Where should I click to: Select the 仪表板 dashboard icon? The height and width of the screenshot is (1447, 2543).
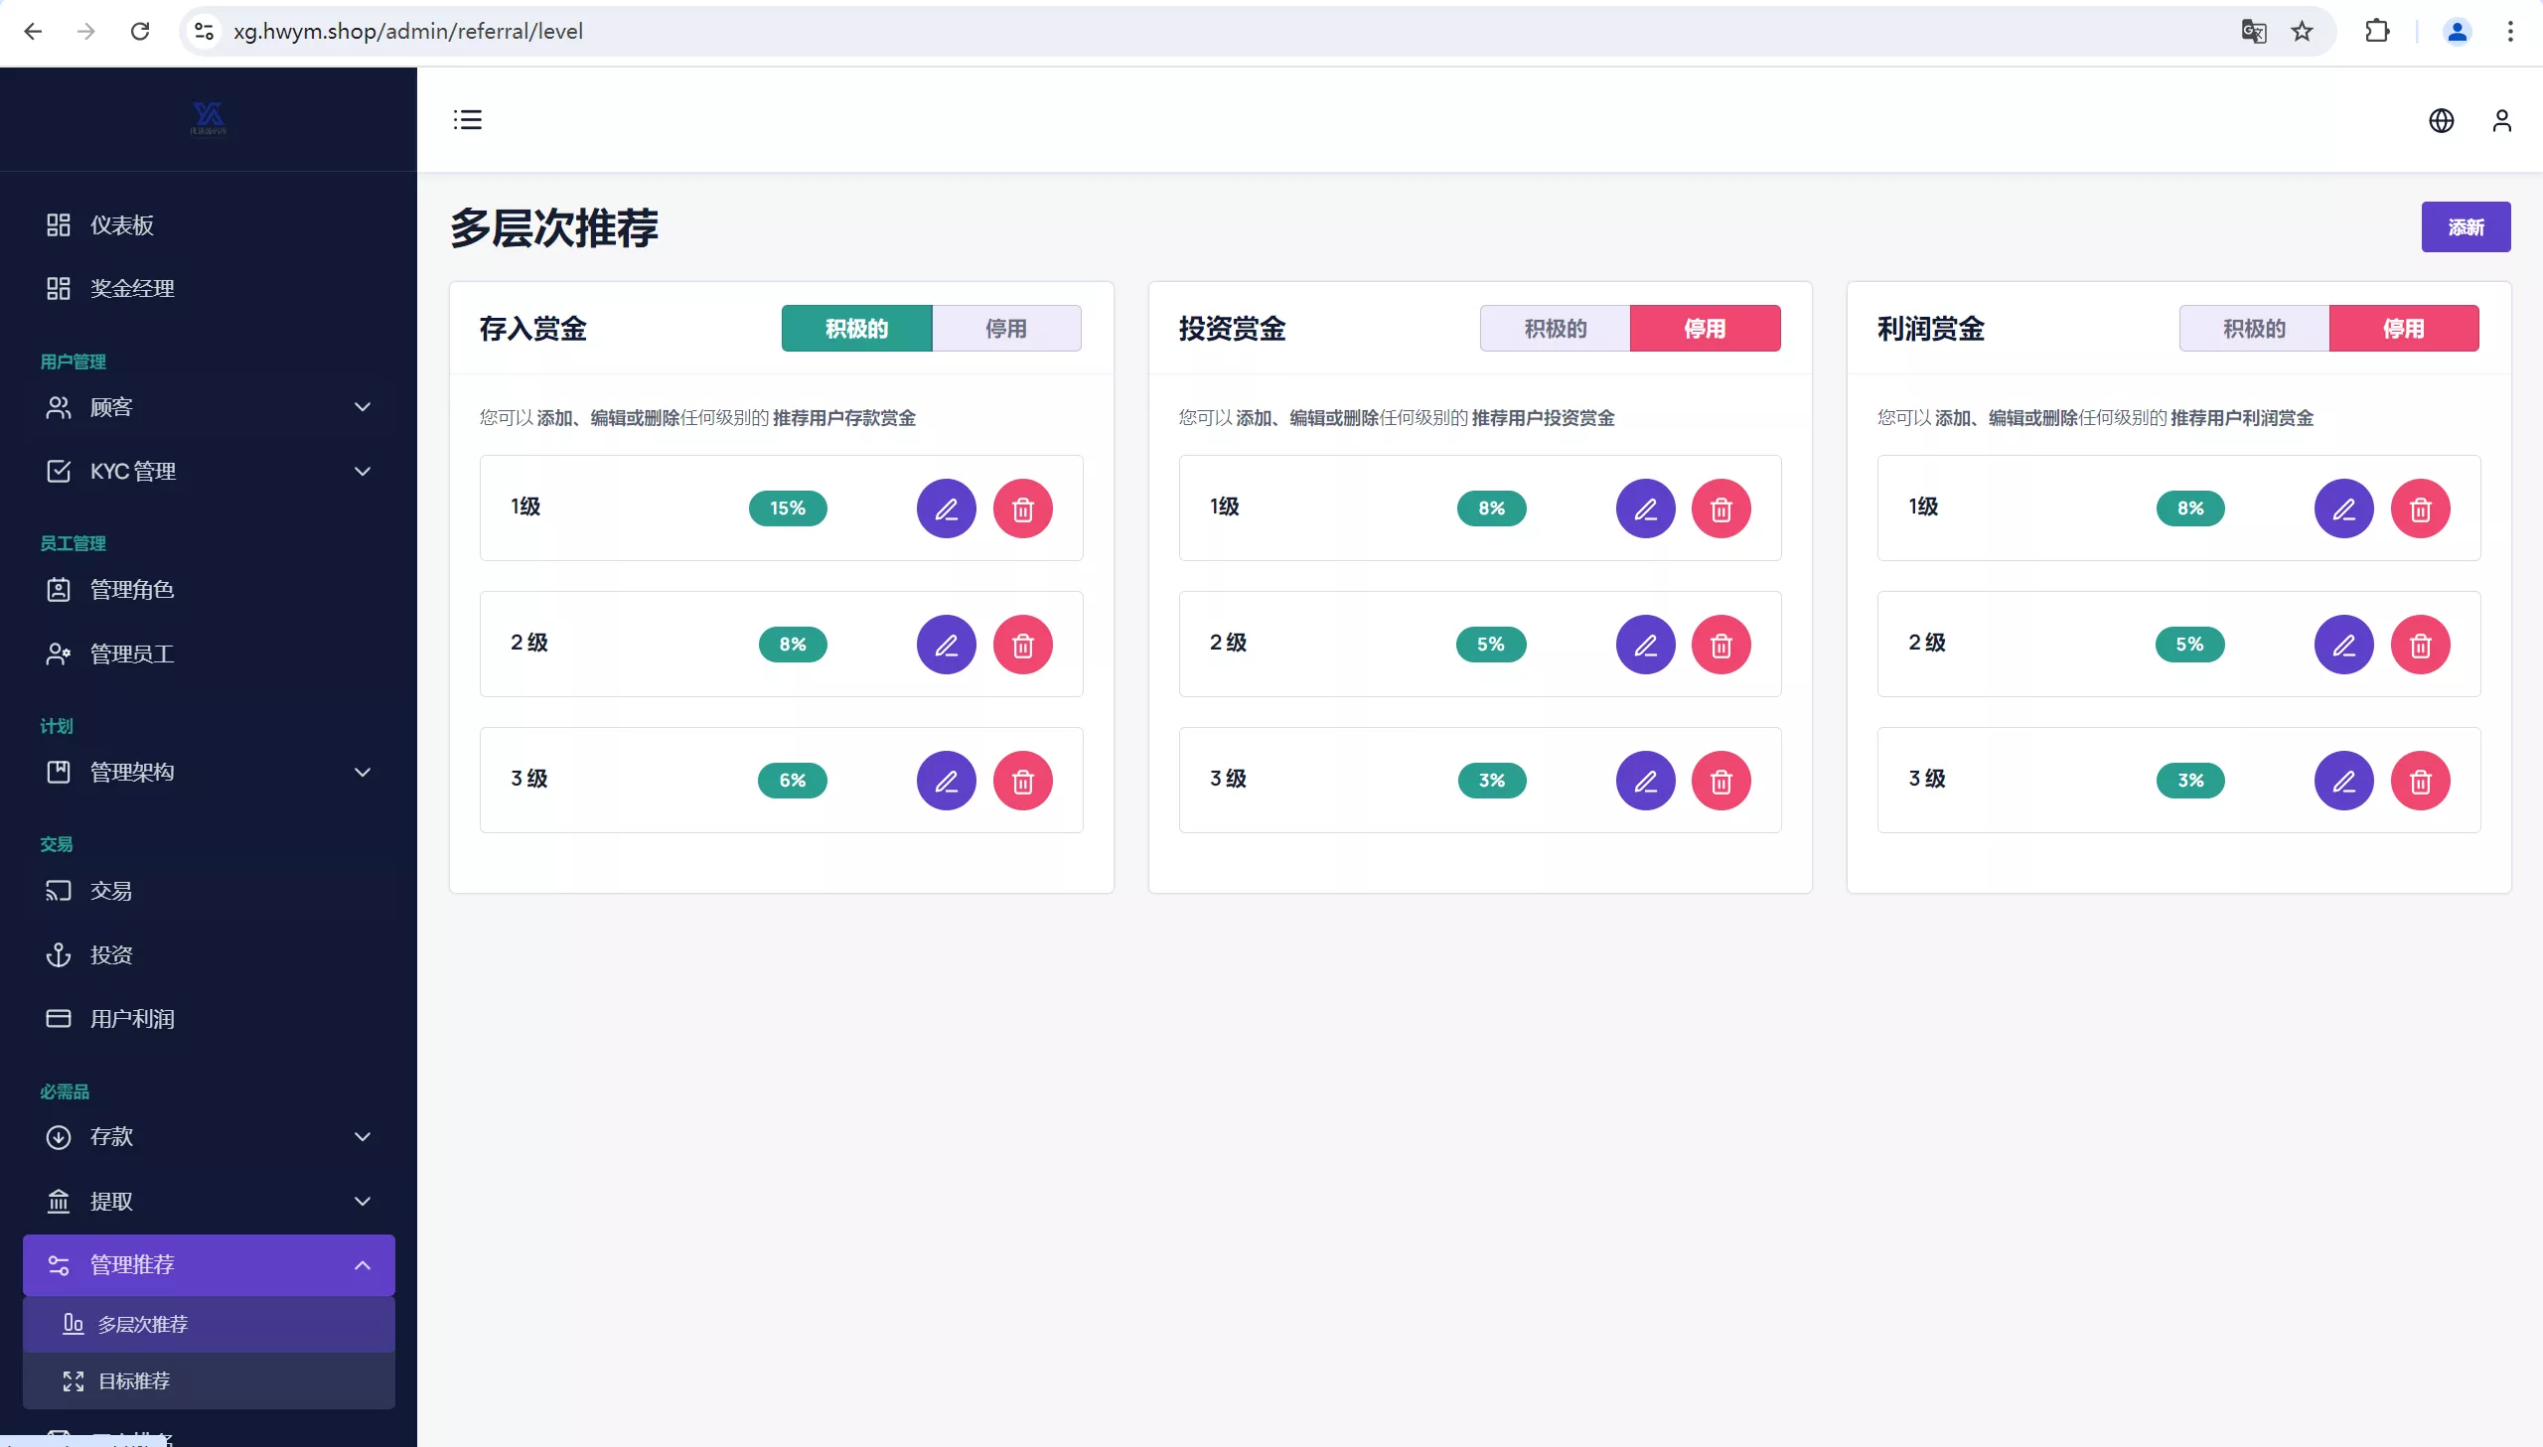[x=57, y=224]
